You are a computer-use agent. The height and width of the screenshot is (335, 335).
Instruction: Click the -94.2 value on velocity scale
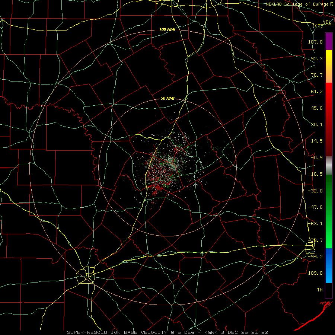[315, 257]
